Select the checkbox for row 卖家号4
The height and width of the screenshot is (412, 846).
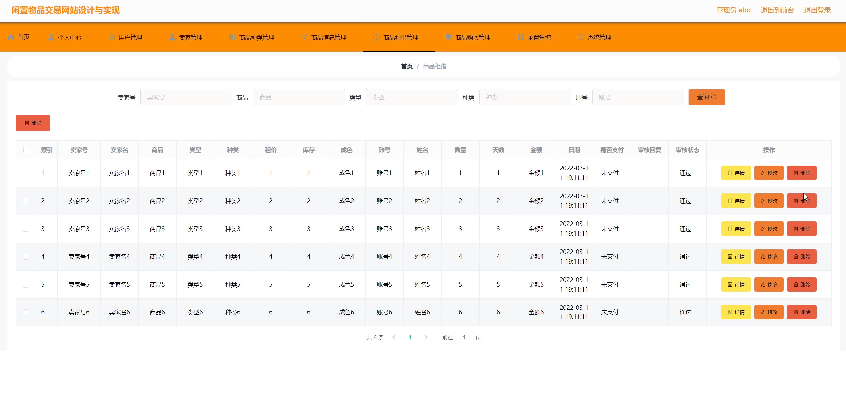coord(25,257)
